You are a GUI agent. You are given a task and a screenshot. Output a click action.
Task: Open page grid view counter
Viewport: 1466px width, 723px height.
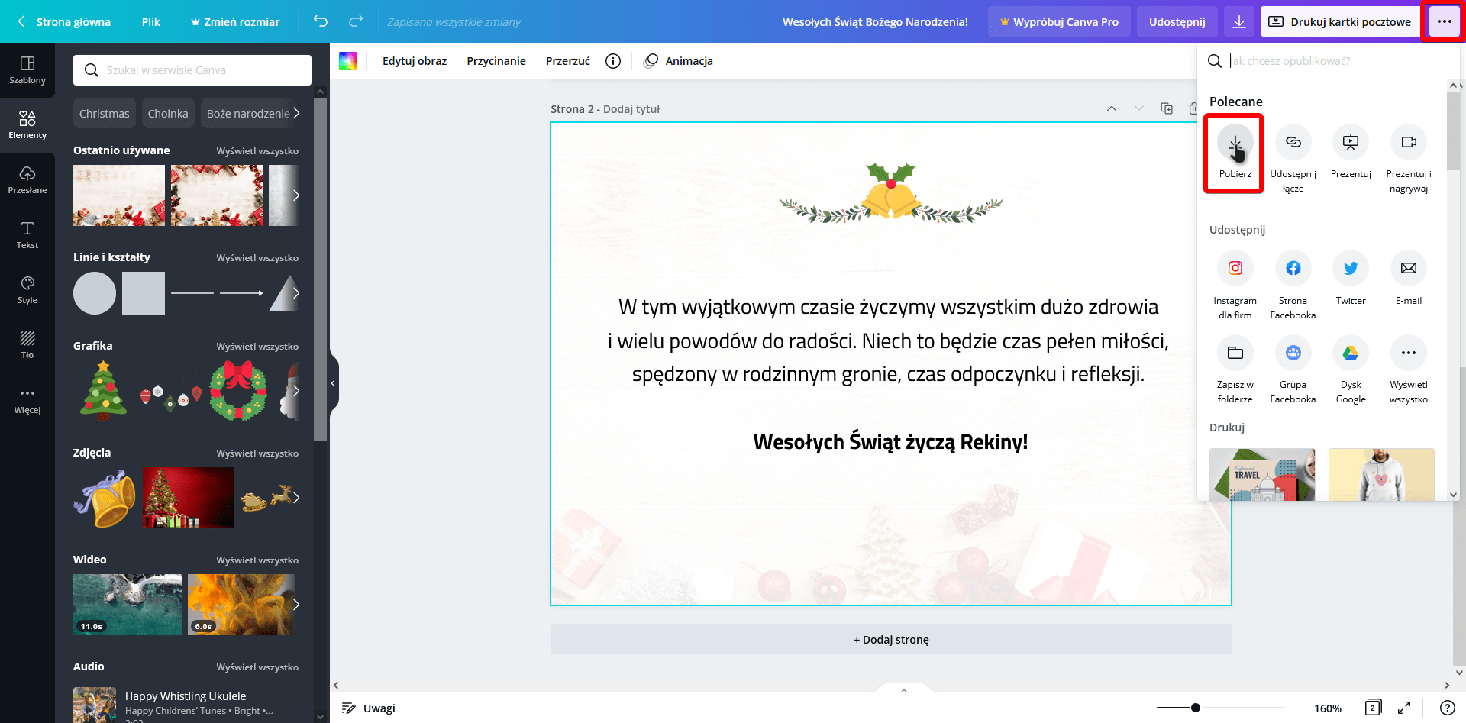tap(1373, 708)
